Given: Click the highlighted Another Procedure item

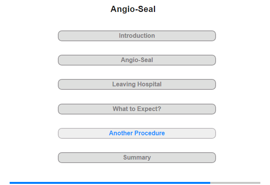Looking at the screenshot, I should click(x=137, y=133).
